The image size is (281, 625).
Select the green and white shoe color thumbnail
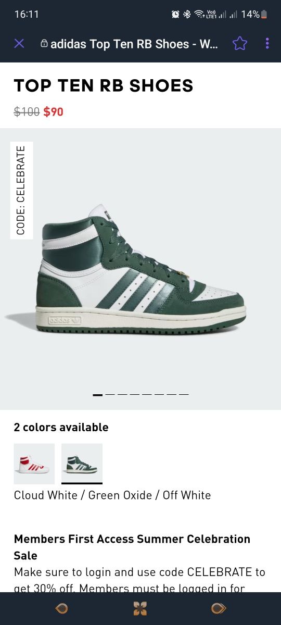82,464
